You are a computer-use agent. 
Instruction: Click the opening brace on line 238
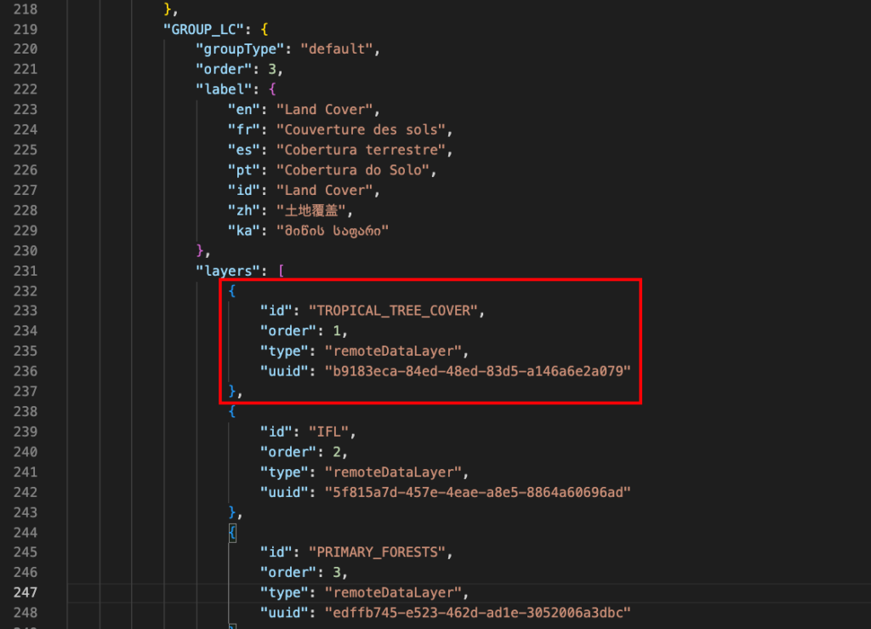(232, 411)
